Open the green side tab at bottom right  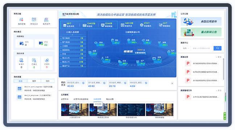[x=224, y=116]
